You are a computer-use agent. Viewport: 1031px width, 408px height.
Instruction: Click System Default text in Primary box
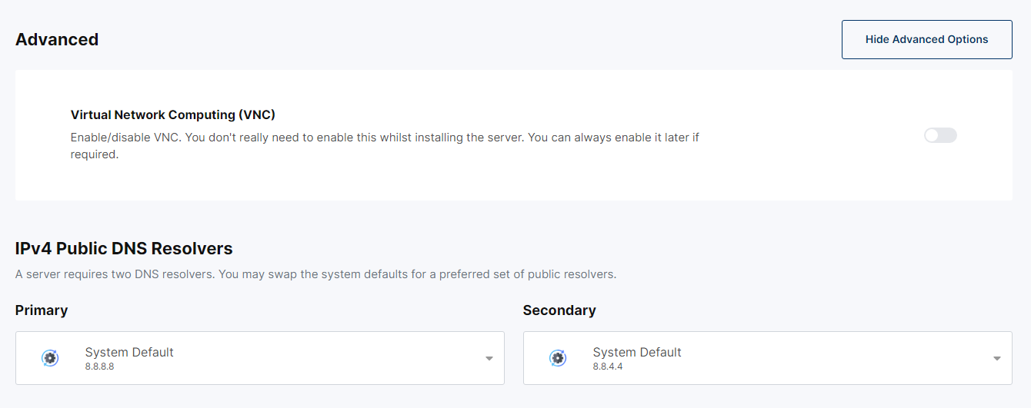[129, 352]
